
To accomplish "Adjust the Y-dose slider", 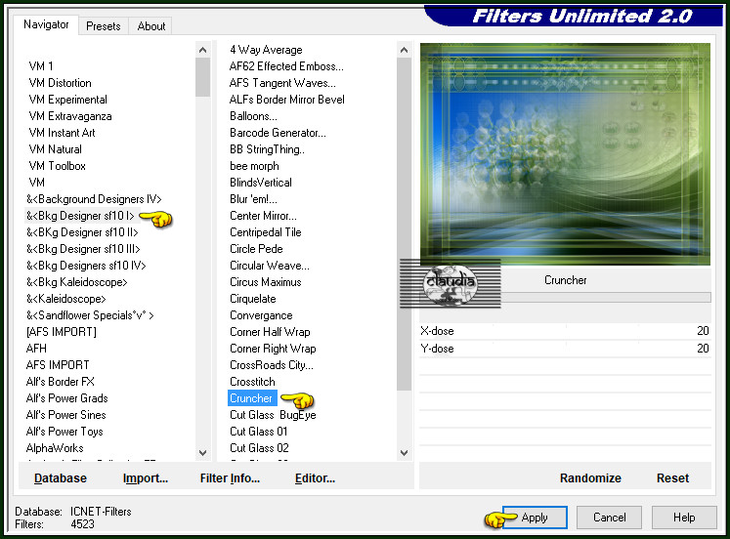I will point(565,349).
